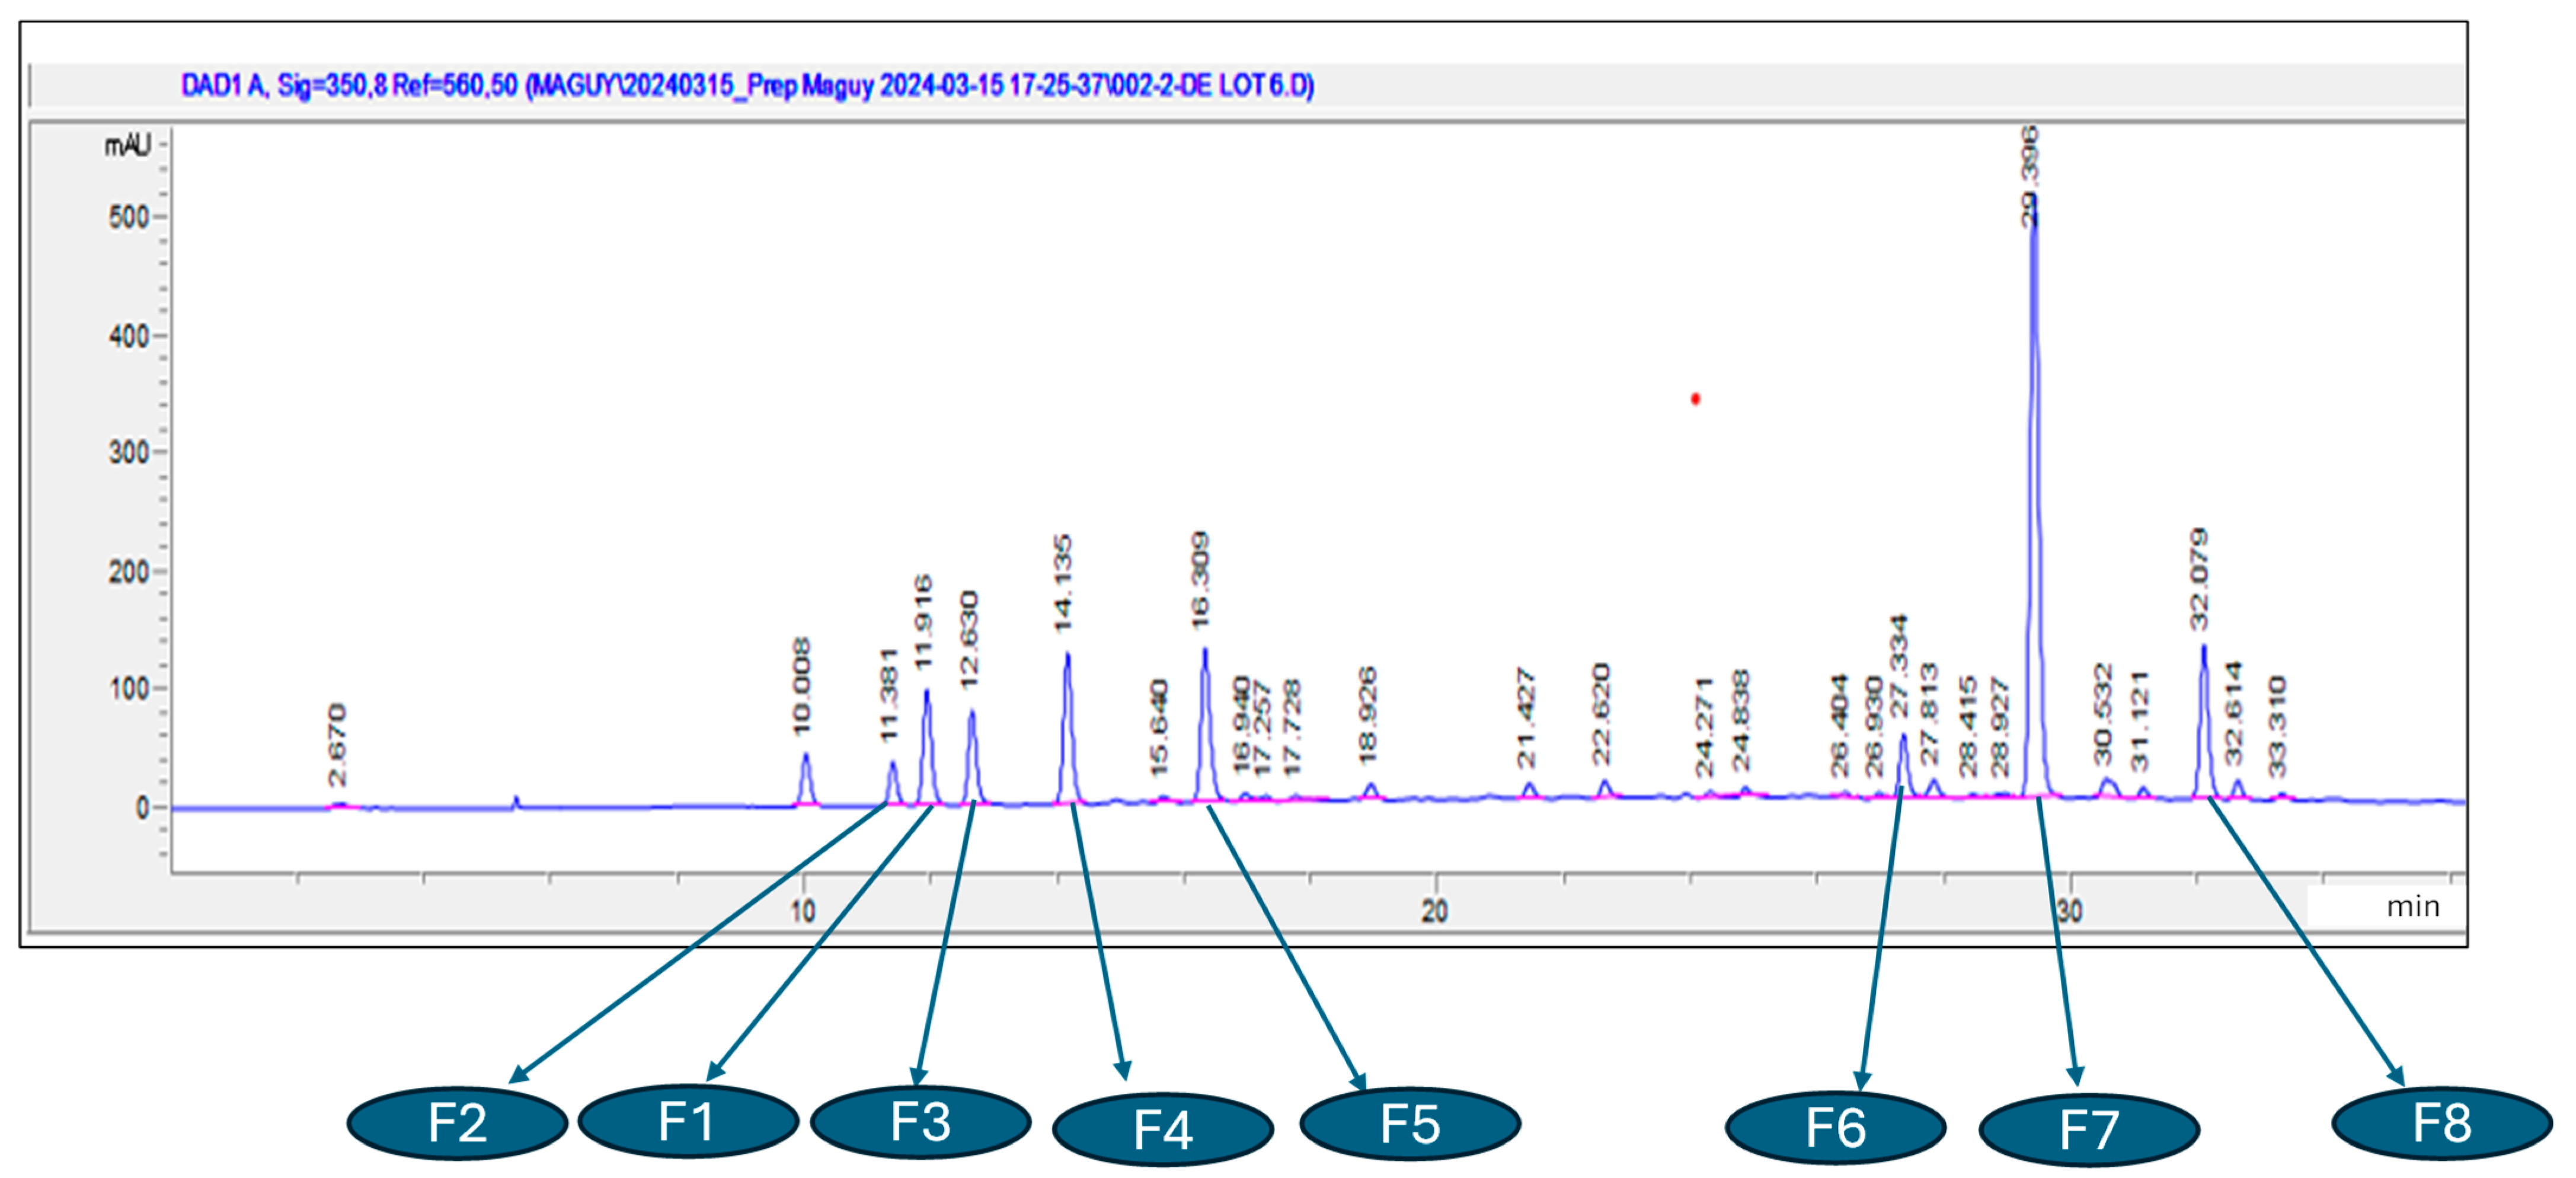Viewport: 2576px width, 1178px height.
Task: Select the F7 fraction oval
Action: click(2088, 1130)
